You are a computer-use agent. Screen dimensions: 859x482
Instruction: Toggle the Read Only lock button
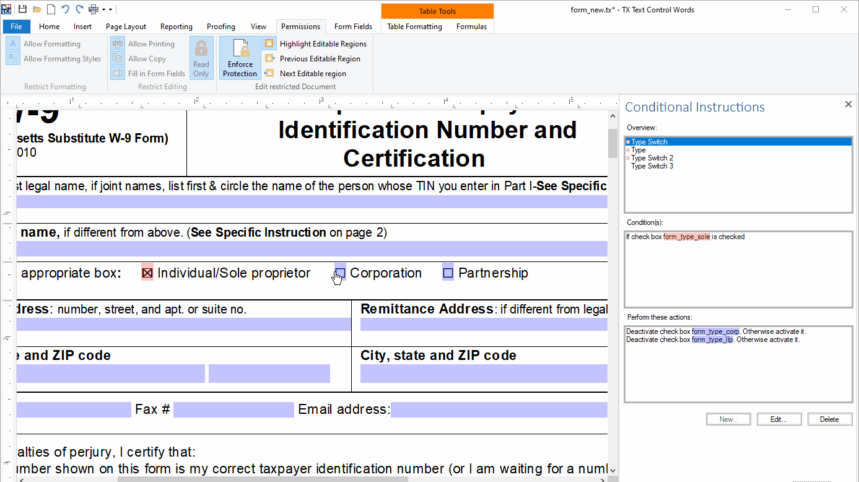point(201,58)
